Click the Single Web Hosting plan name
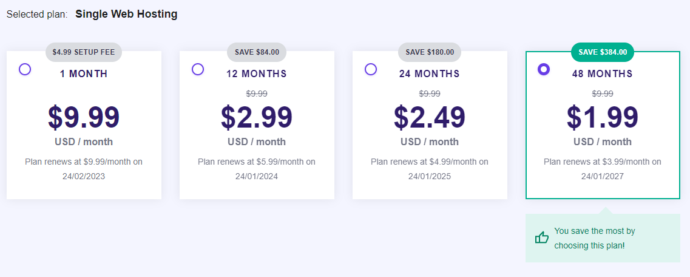Image resolution: width=690 pixels, height=277 pixels. pos(126,14)
